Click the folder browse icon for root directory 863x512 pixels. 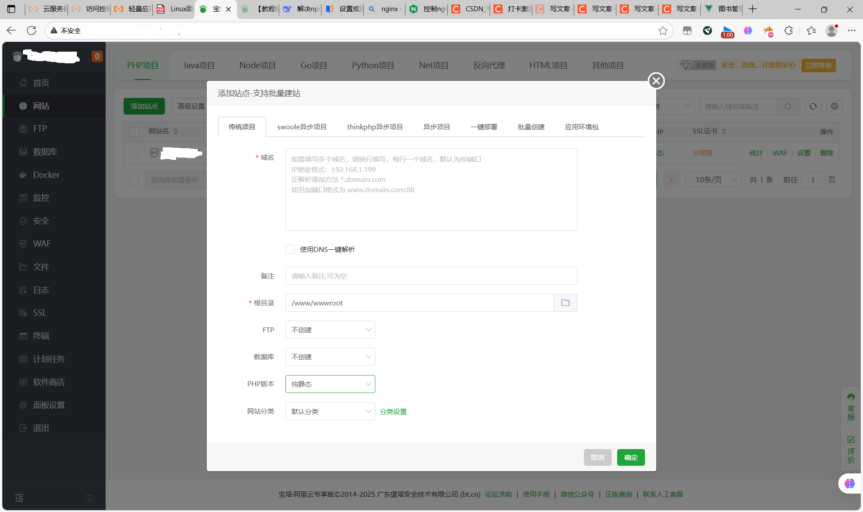pos(565,303)
